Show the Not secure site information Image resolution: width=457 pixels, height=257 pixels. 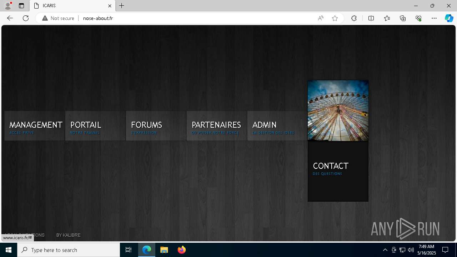58,18
